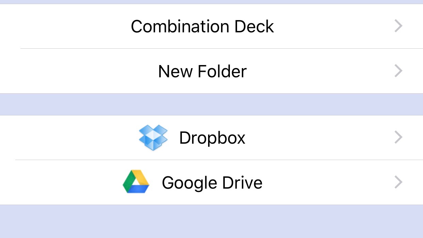This screenshot has height=238, width=423.
Task: Open the Combination Deck entry
Action: coord(202,27)
